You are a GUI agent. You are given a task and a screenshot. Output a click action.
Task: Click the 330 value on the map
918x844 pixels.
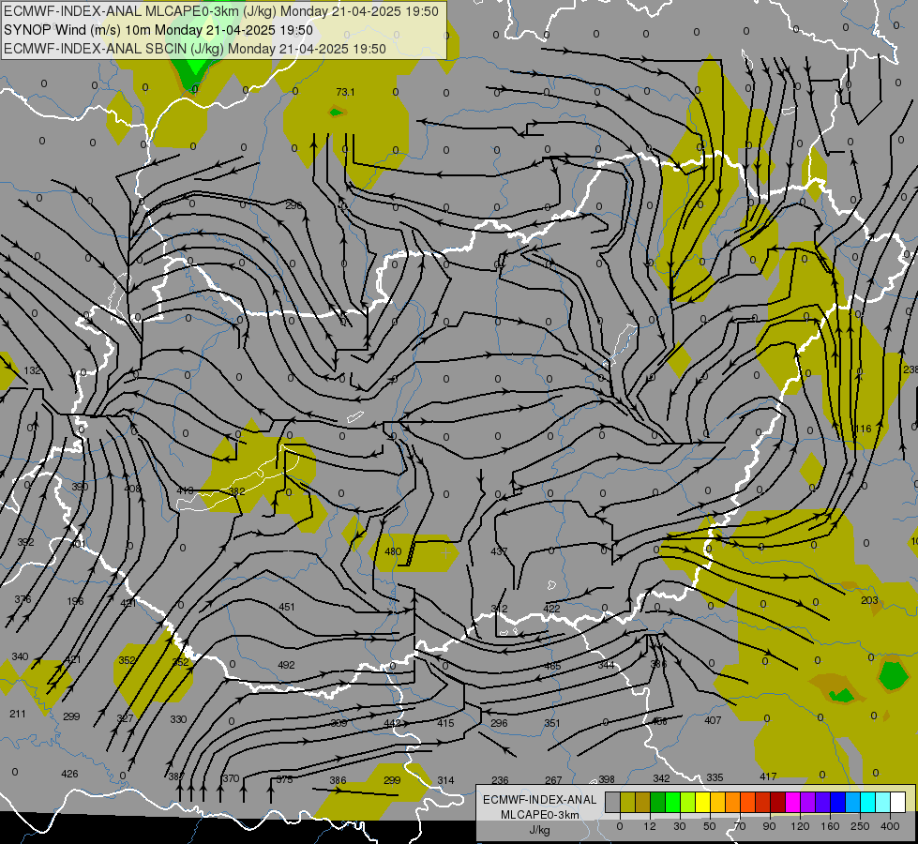[x=178, y=719]
